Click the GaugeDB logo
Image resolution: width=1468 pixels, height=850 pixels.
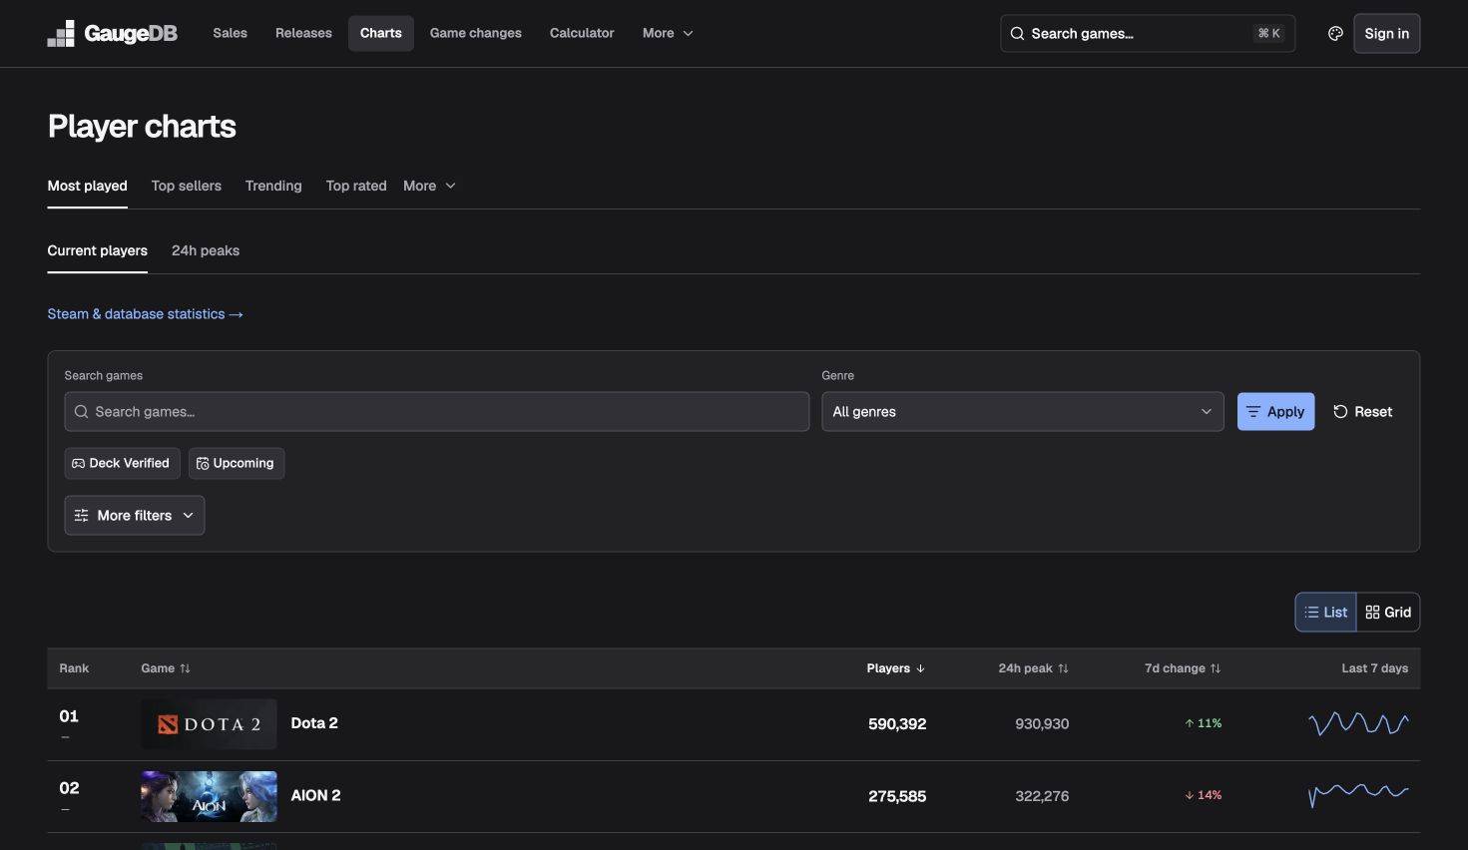[x=112, y=33]
